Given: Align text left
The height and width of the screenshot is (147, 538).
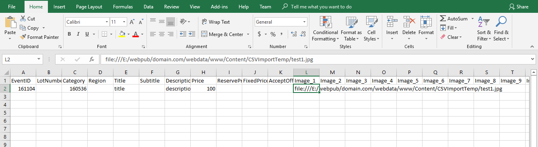Looking at the screenshot, I should tap(153, 34).
